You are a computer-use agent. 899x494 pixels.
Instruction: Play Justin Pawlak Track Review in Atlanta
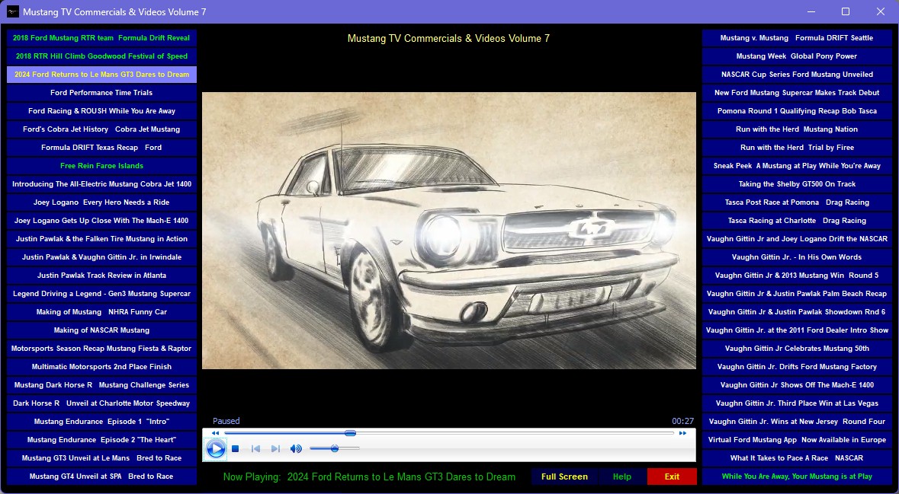tap(101, 276)
